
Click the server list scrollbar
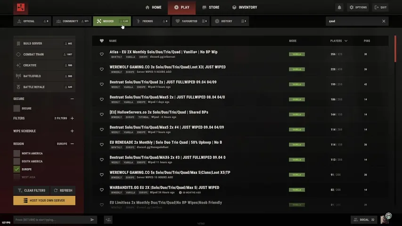coord(395,48)
